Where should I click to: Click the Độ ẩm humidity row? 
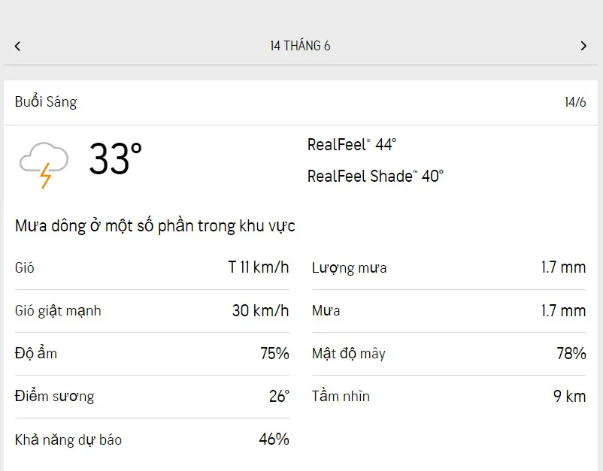pyautogui.click(x=151, y=354)
